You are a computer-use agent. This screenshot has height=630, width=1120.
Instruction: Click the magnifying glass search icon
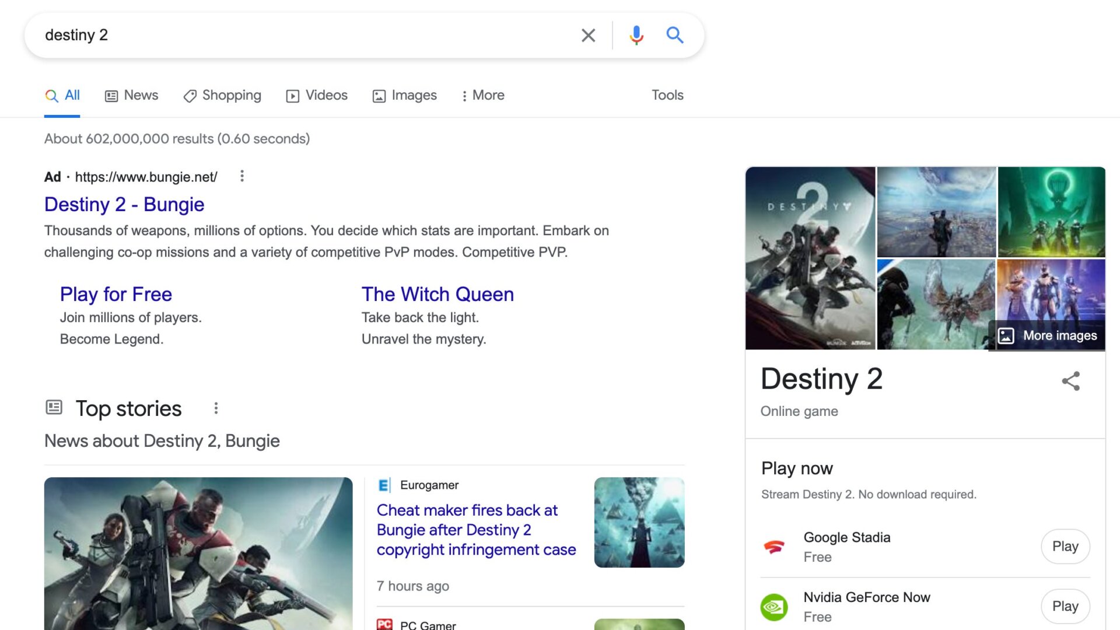[x=675, y=35]
